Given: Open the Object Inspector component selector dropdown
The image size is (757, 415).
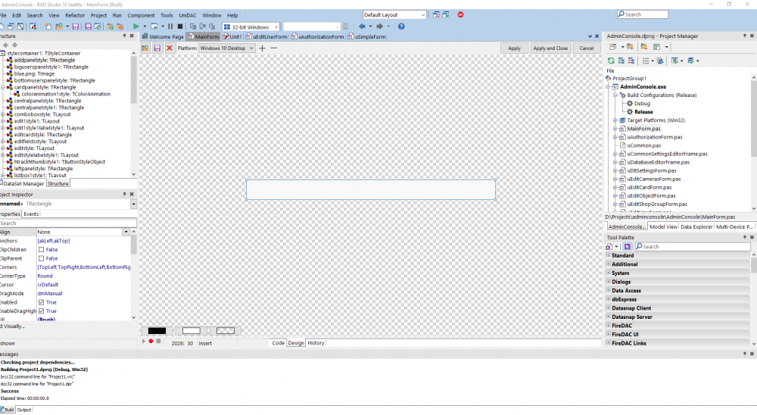Looking at the screenshot, I should (x=133, y=204).
